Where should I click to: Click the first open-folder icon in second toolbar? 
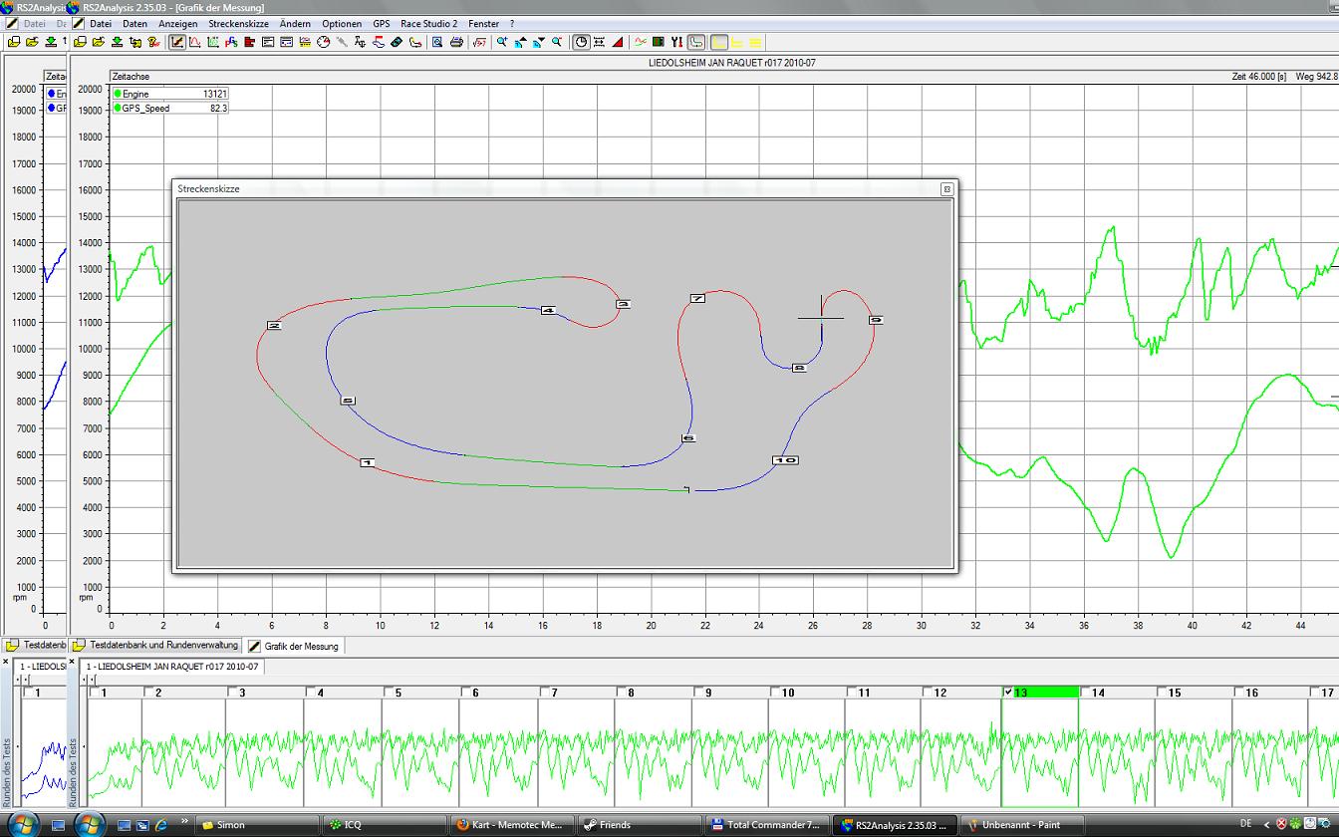(x=79, y=42)
